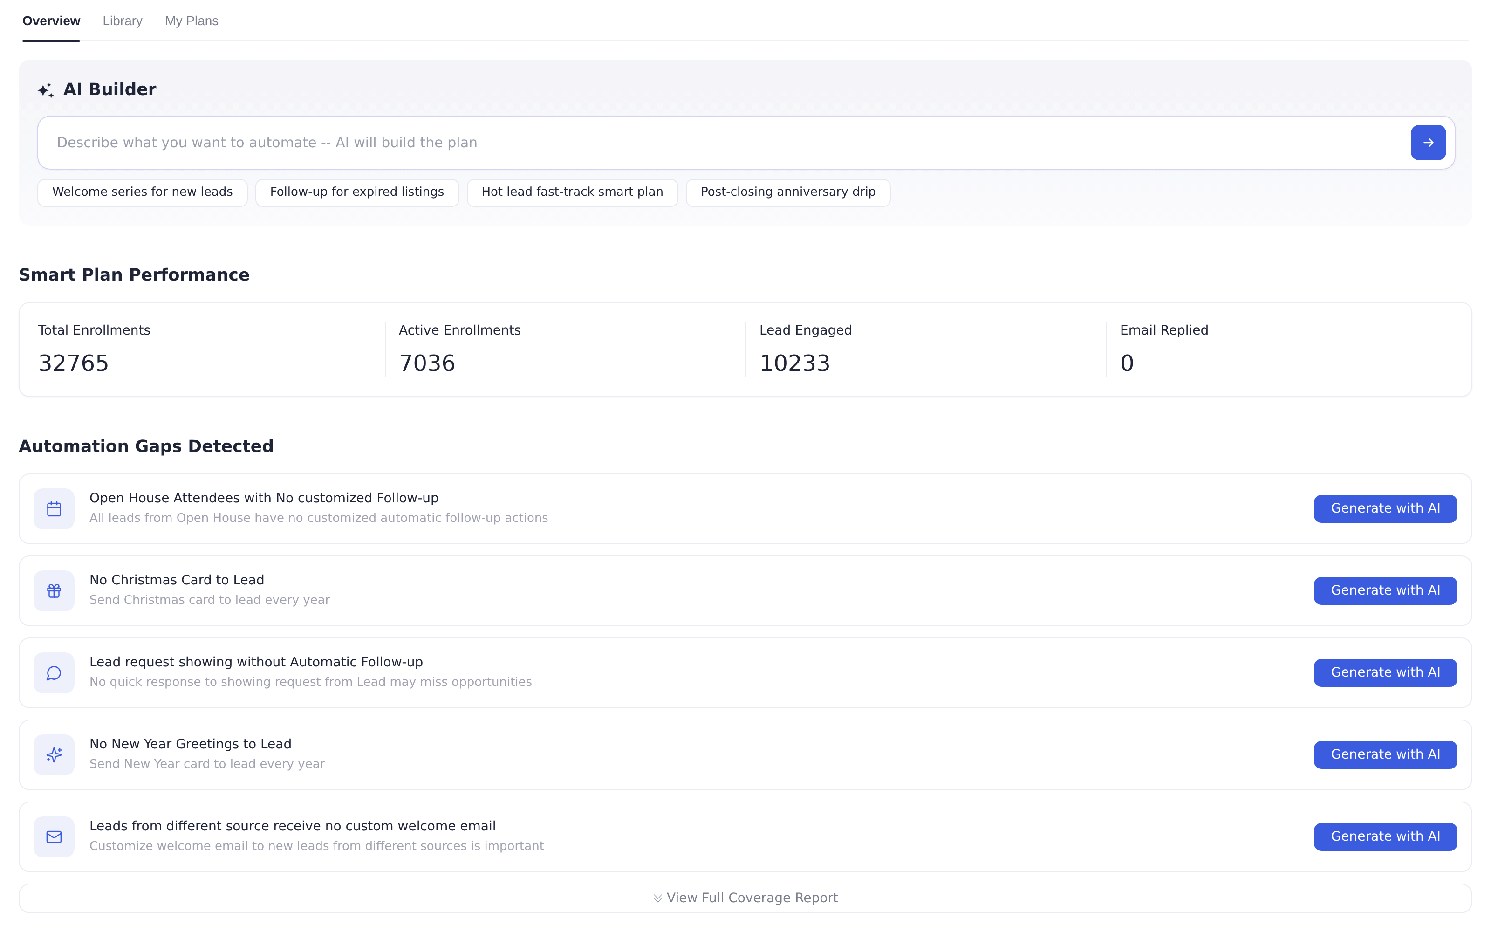Click 'Open House Attendees with No customized Follow-up' title

264,498
